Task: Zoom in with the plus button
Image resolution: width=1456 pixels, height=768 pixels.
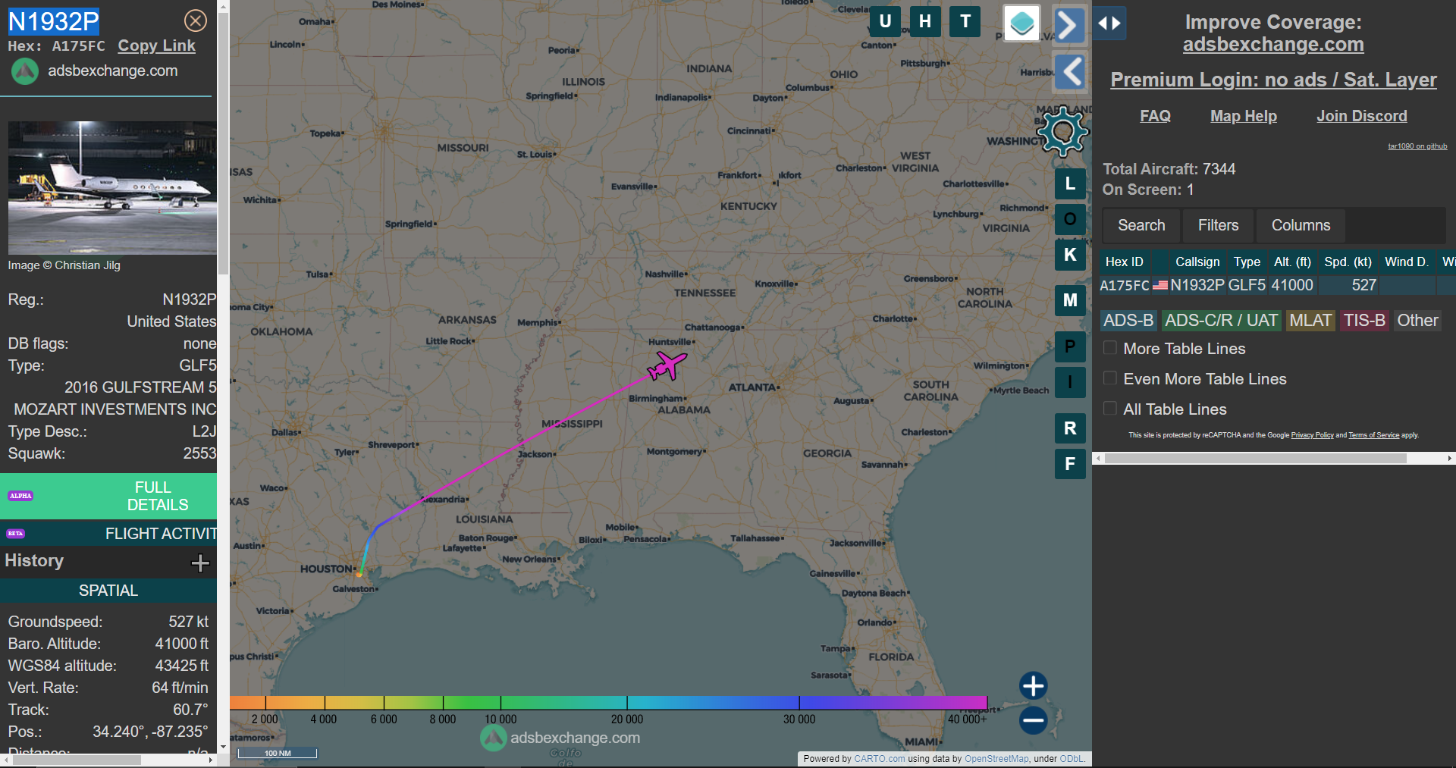Action: coord(1033,685)
